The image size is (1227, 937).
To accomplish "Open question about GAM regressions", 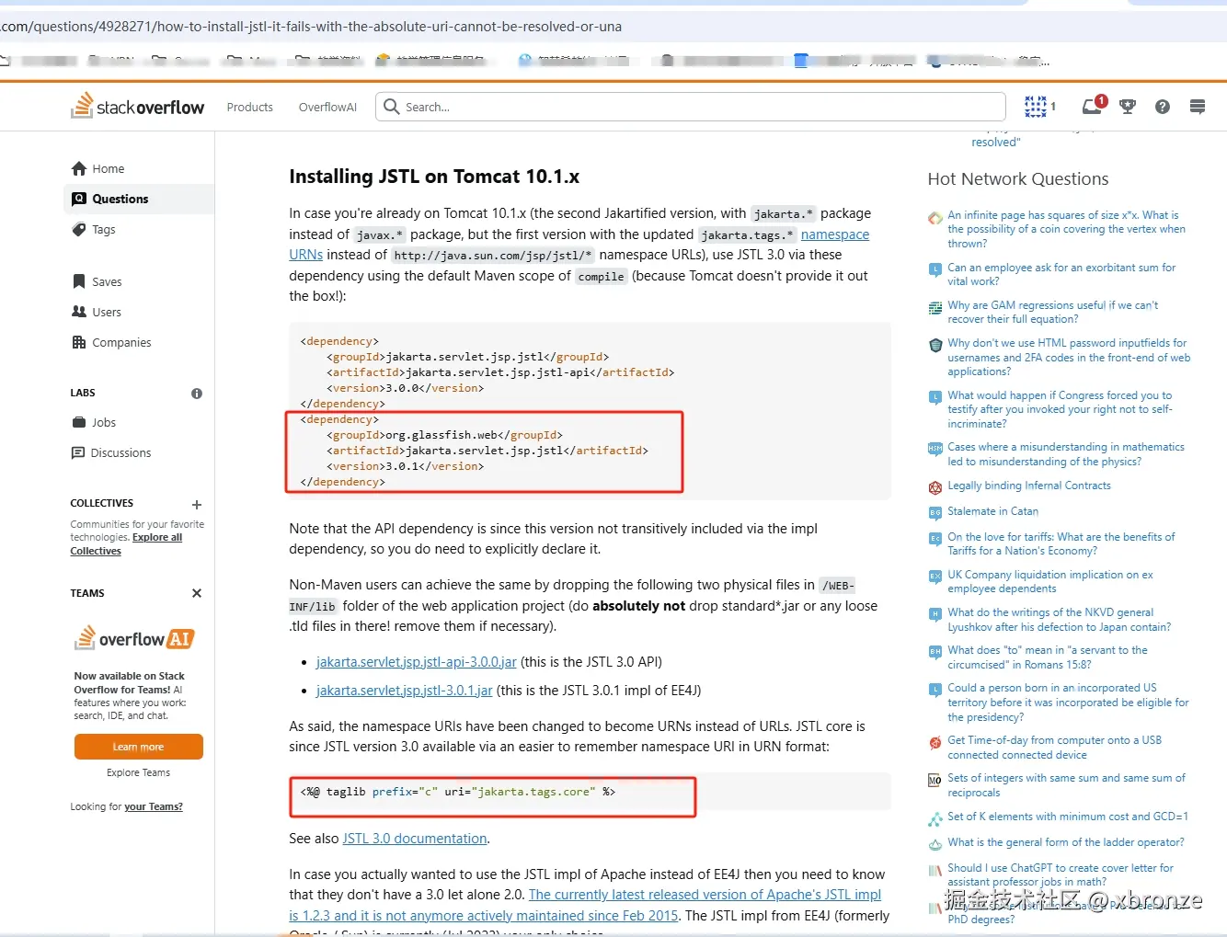I will pos(1053,312).
